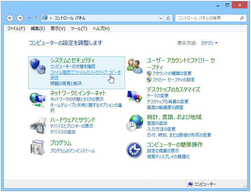The width and height of the screenshot is (251, 192).
Task: Open the System and Security shield icon
Action: tap(38, 66)
